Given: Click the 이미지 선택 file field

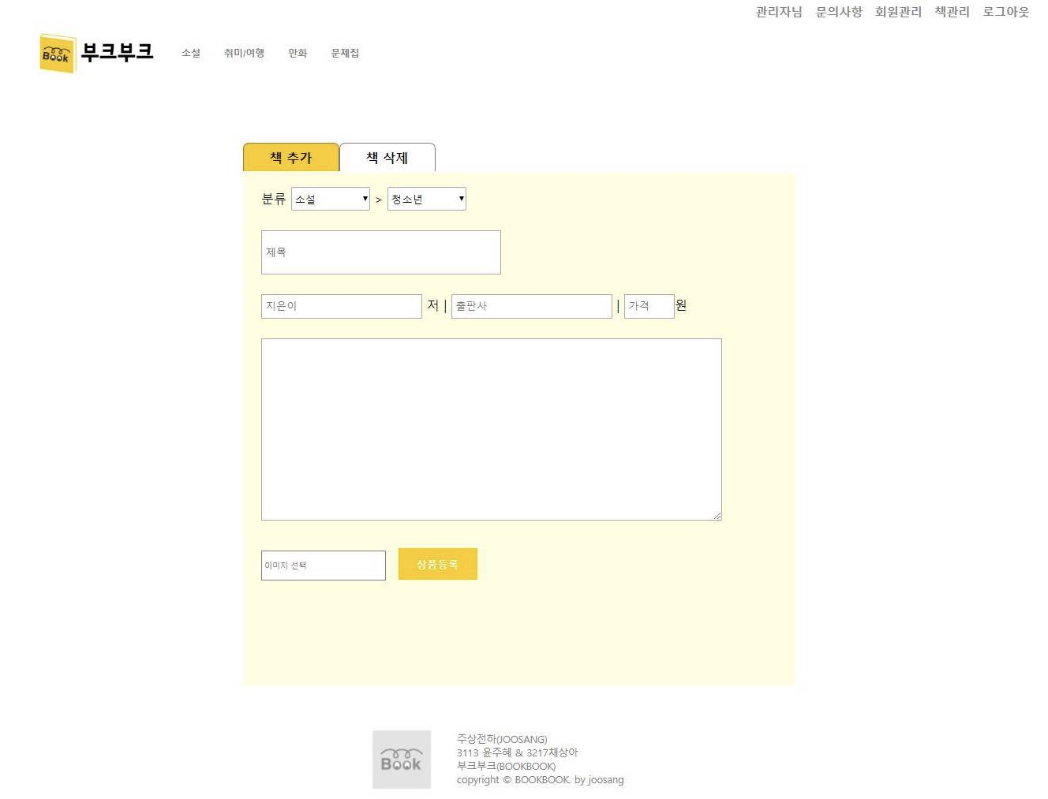Looking at the screenshot, I should click(323, 565).
